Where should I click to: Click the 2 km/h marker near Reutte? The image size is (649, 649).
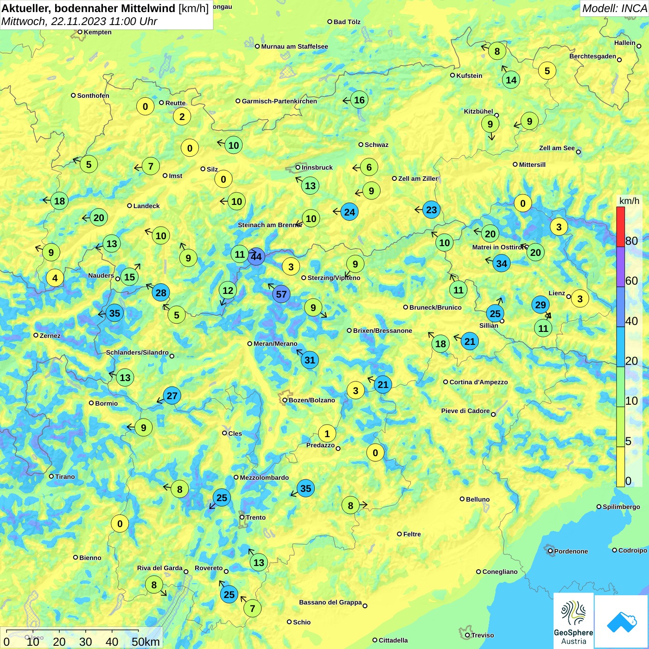(x=182, y=116)
